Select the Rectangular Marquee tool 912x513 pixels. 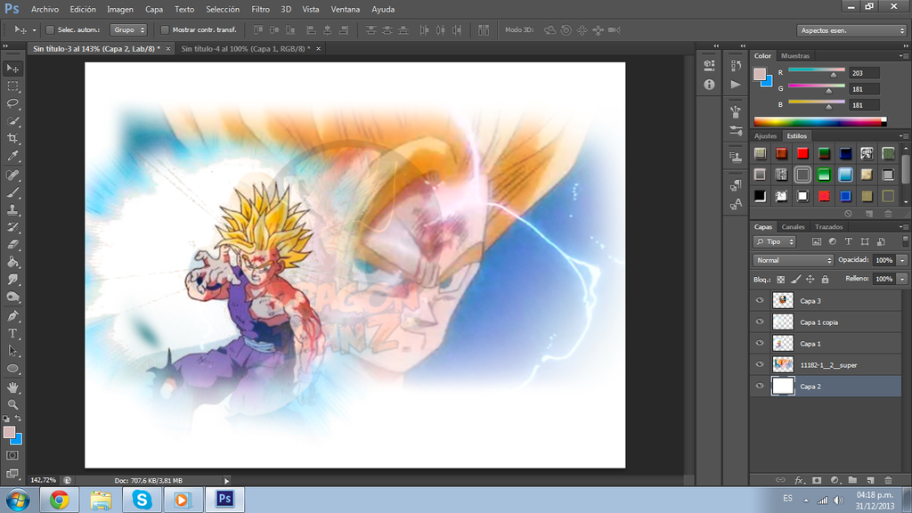(12, 86)
